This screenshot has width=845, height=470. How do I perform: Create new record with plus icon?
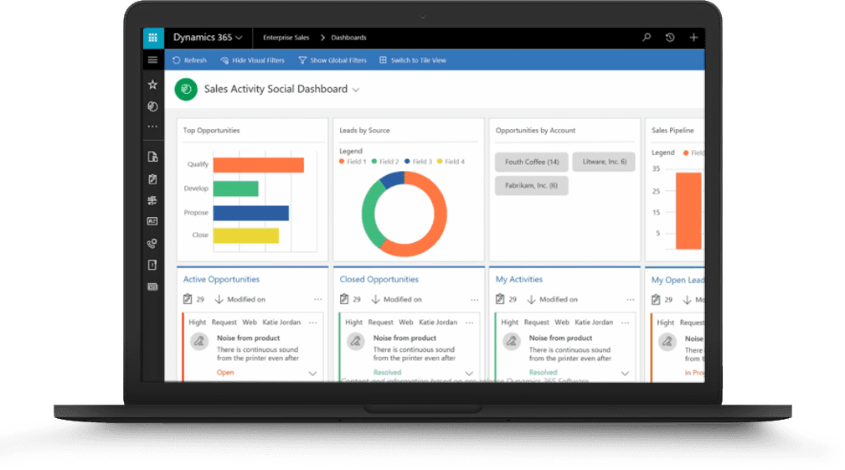tap(693, 37)
